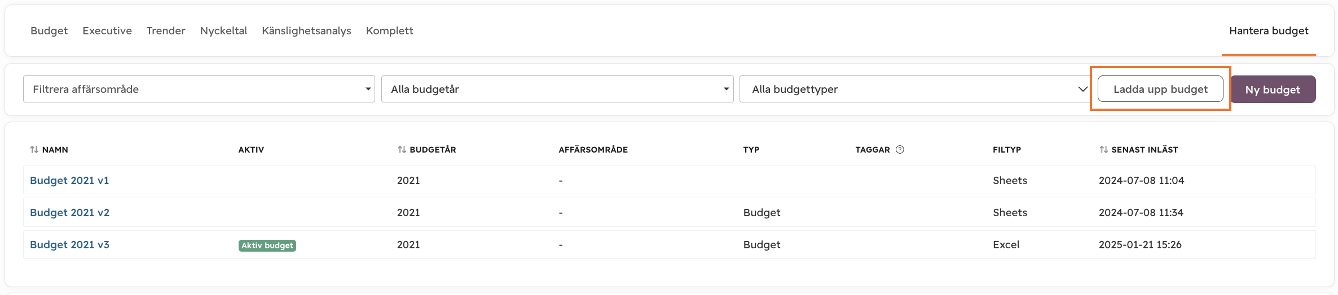Image resolution: width=1338 pixels, height=295 pixels.
Task: Switch to the Komplett tab
Action: click(389, 31)
